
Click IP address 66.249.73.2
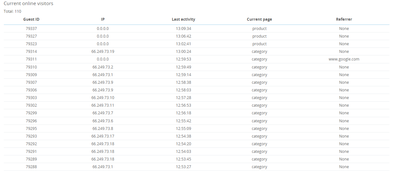coord(103,67)
